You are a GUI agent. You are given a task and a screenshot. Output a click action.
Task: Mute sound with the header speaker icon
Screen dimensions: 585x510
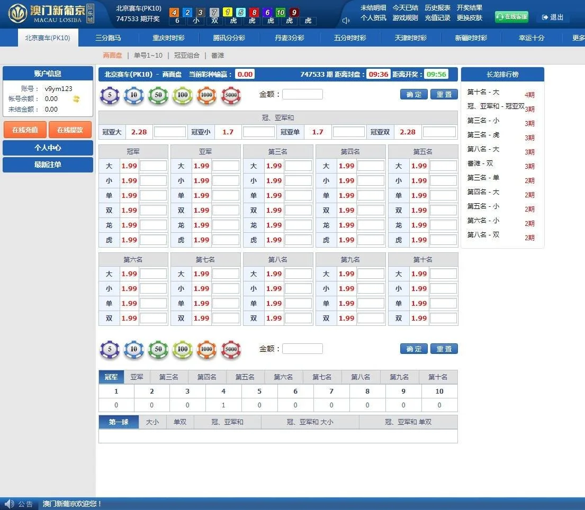346,21
